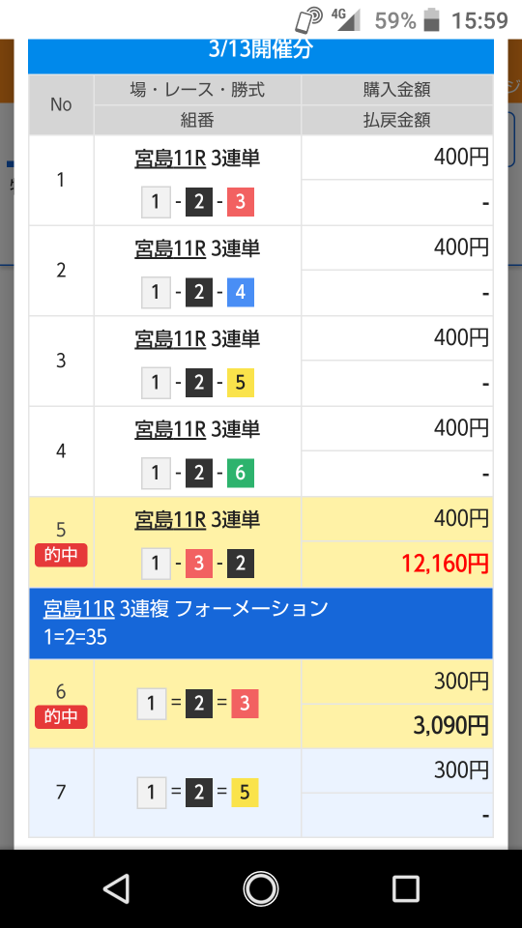Image resolution: width=522 pixels, height=928 pixels.
Task: Tap the green boat 6 badge in row 4
Action: [241, 474]
